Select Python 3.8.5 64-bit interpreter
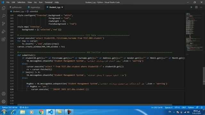Image resolution: width=205 pixels, height=115 pixels. (x=10, y=107)
